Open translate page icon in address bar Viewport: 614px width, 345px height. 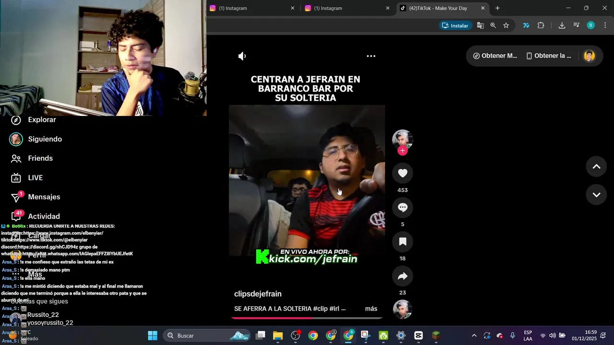pyautogui.click(x=480, y=25)
